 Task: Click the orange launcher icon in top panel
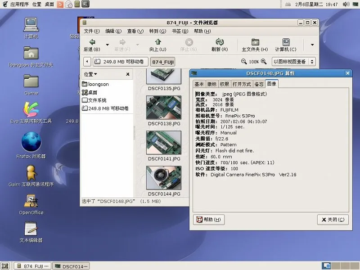pyautogui.click(x=60, y=4)
